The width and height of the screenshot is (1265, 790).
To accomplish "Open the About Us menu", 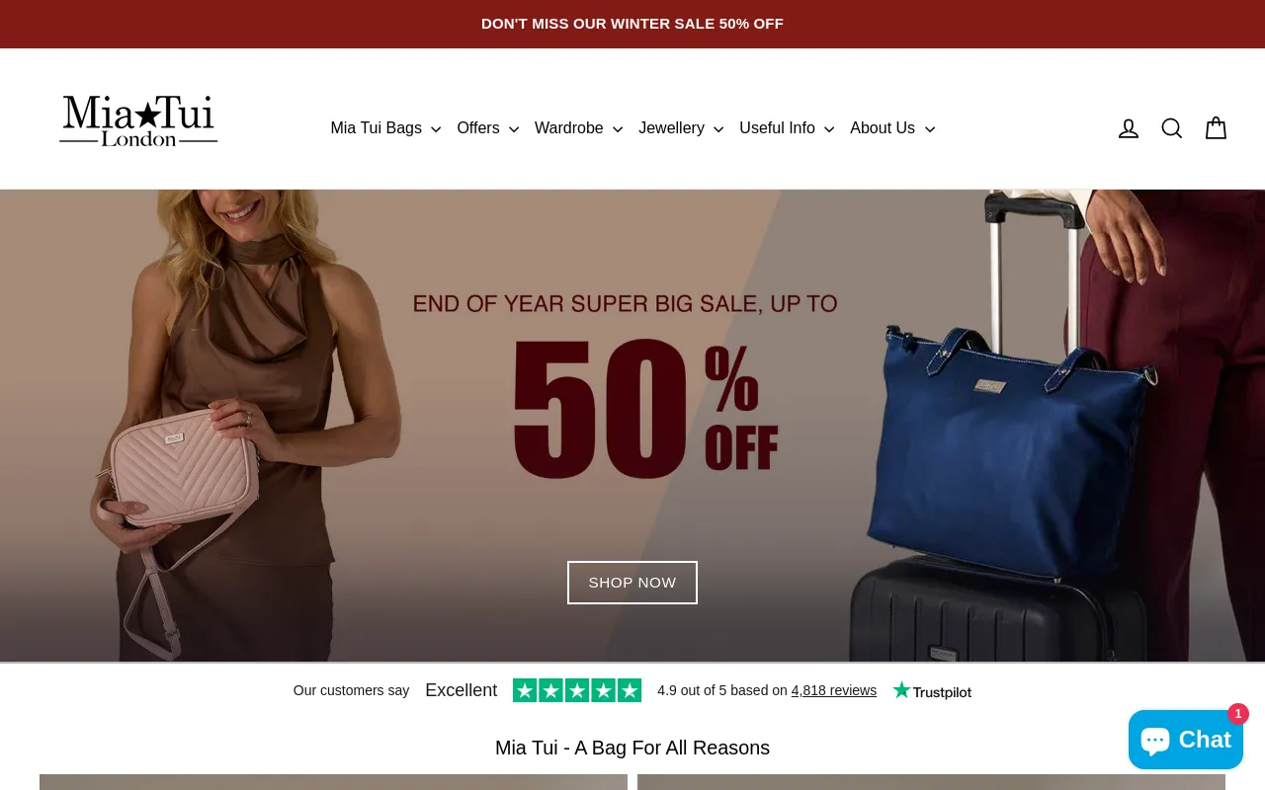I will tap(892, 128).
